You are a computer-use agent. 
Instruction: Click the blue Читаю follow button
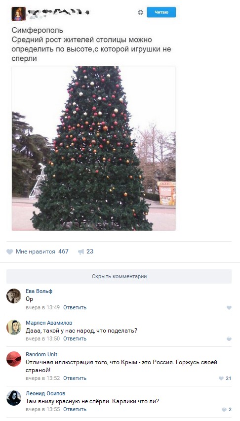161,12
